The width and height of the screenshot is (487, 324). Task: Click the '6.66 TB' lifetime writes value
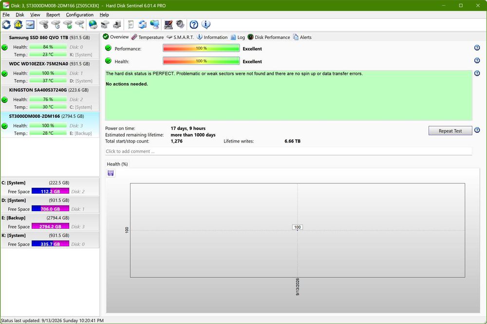tap(292, 141)
